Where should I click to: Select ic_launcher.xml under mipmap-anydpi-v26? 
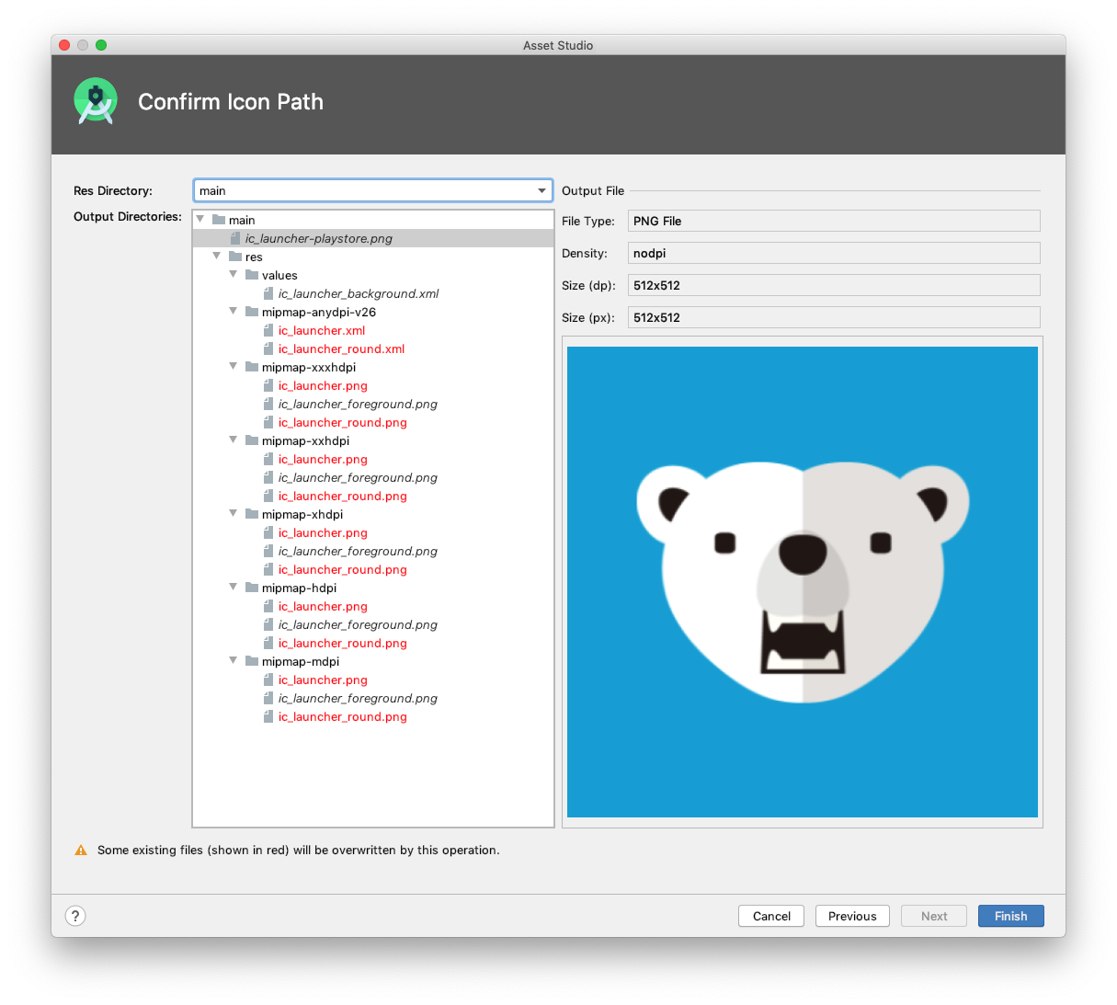(x=322, y=330)
